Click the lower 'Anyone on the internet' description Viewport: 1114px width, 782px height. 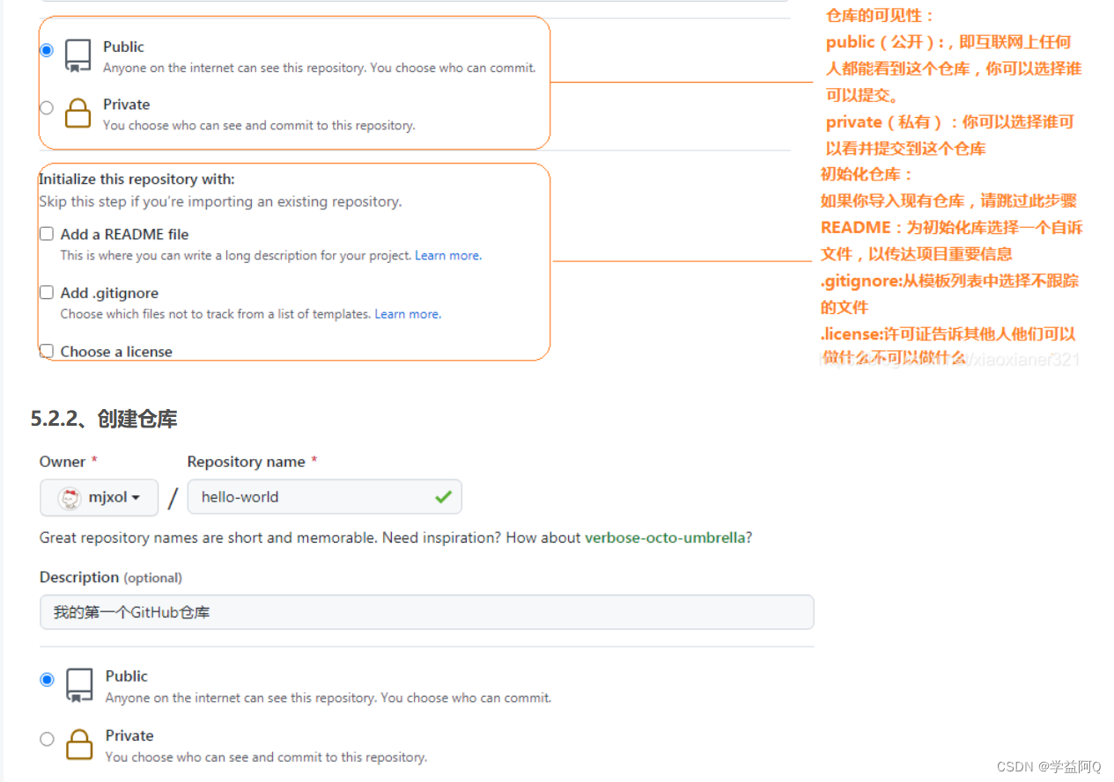point(328,698)
